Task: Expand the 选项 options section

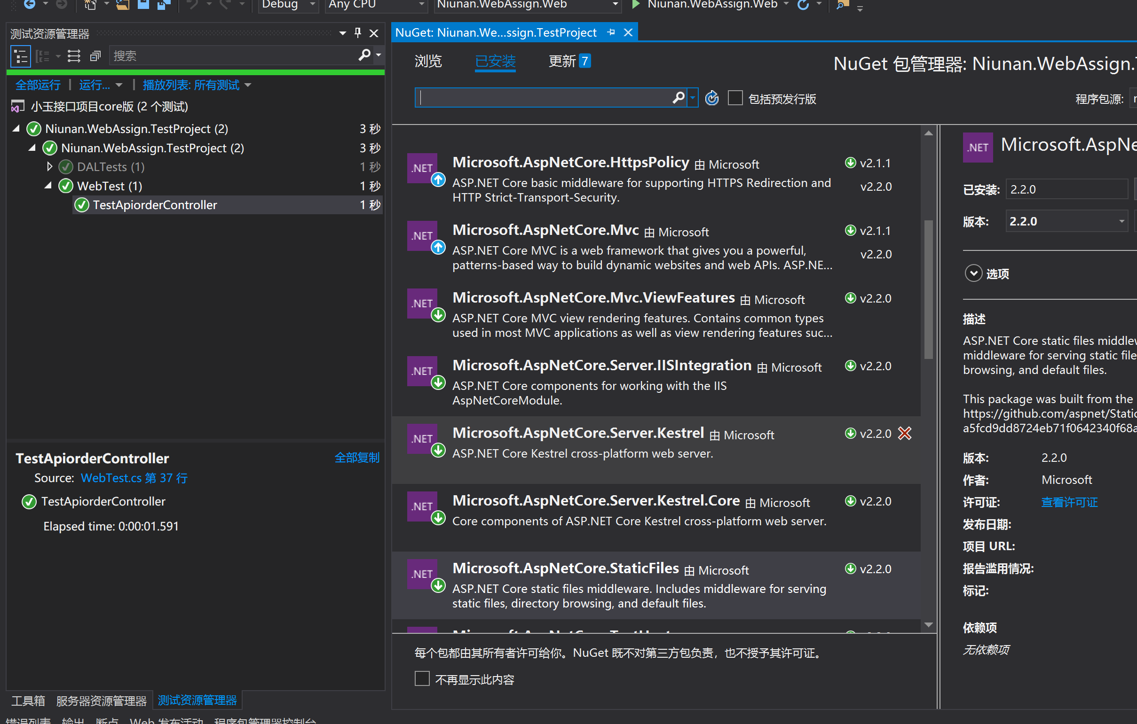Action: (x=973, y=273)
